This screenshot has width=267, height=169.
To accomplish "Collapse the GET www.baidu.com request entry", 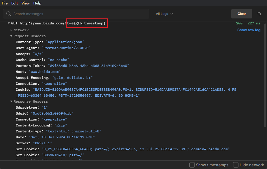I will click(x=9, y=23).
